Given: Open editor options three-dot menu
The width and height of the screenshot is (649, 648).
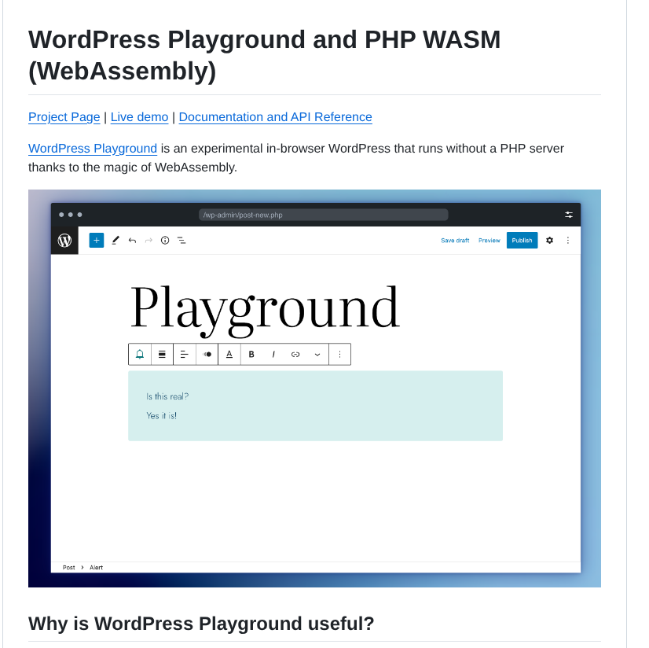Looking at the screenshot, I should (x=568, y=241).
